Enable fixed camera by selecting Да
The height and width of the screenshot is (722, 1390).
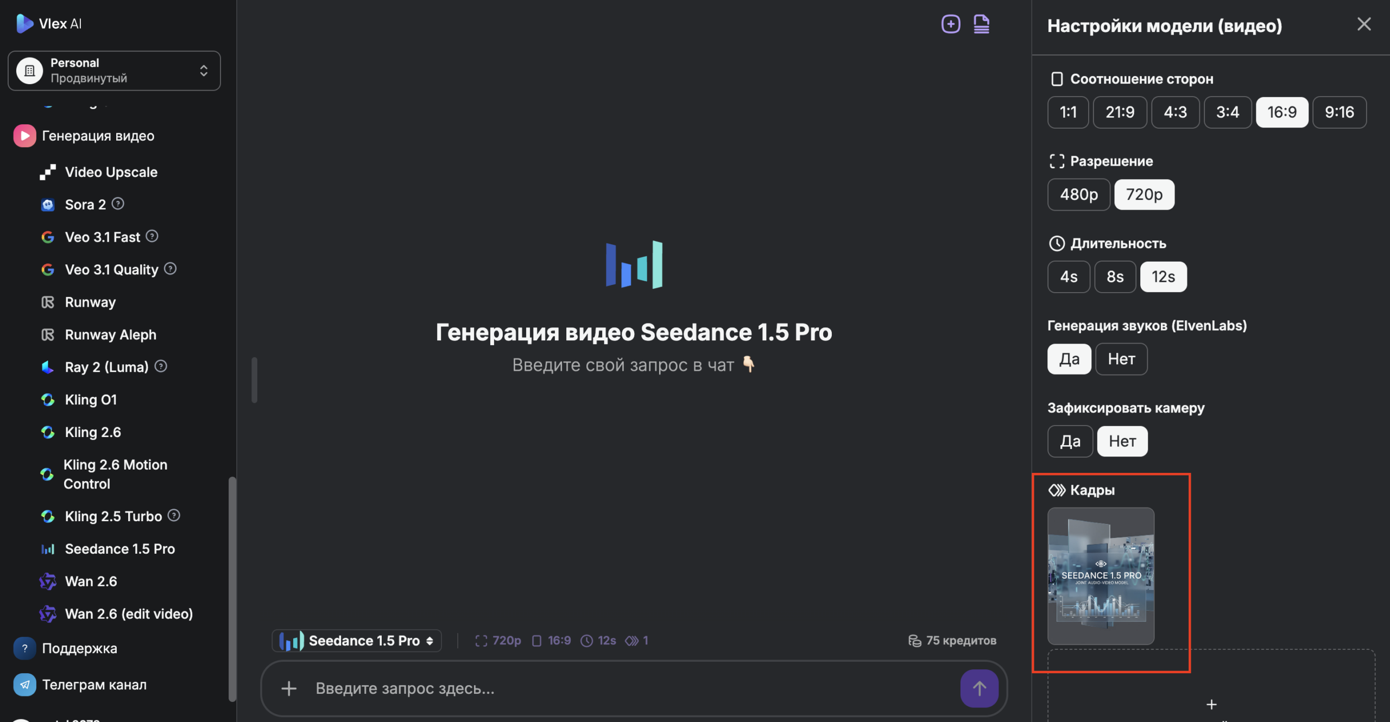(x=1070, y=441)
